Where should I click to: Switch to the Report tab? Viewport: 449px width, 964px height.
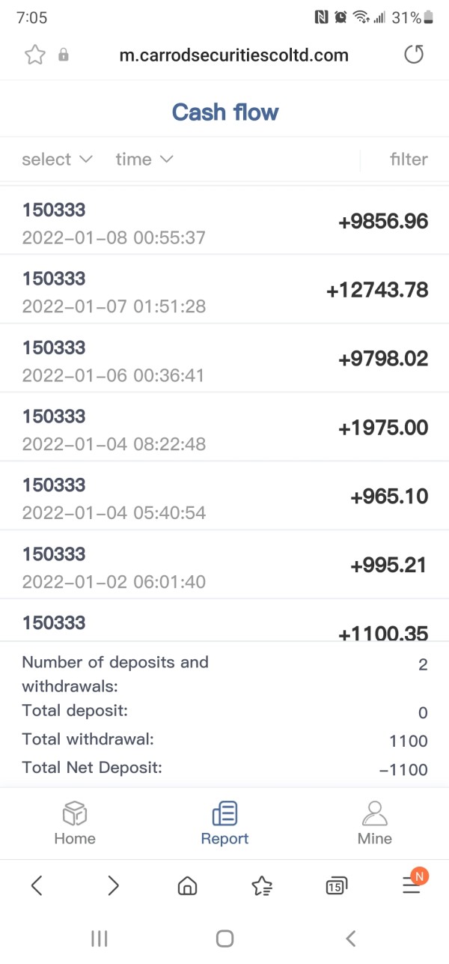pyautogui.click(x=224, y=822)
